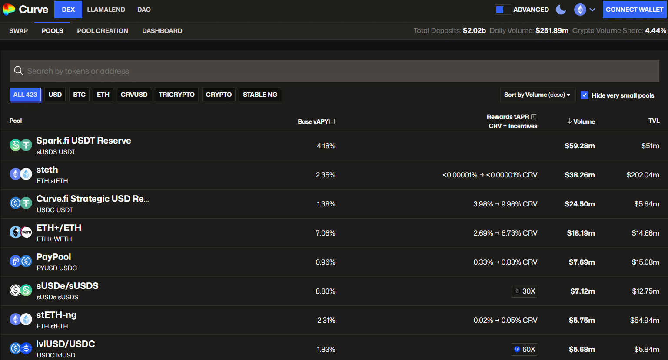
Task: Filter pools by TRICRYPTO
Action: (x=176, y=95)
